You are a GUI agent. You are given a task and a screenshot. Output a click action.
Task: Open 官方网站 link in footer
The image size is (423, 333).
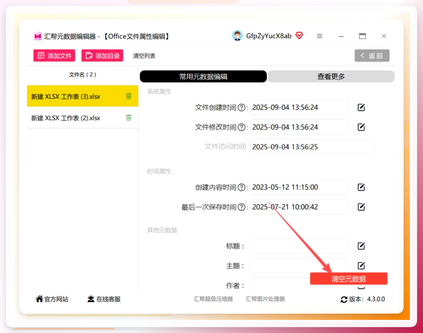coord(52,299)
